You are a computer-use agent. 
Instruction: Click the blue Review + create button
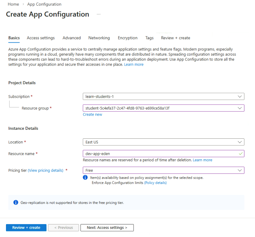coord(26,228)
